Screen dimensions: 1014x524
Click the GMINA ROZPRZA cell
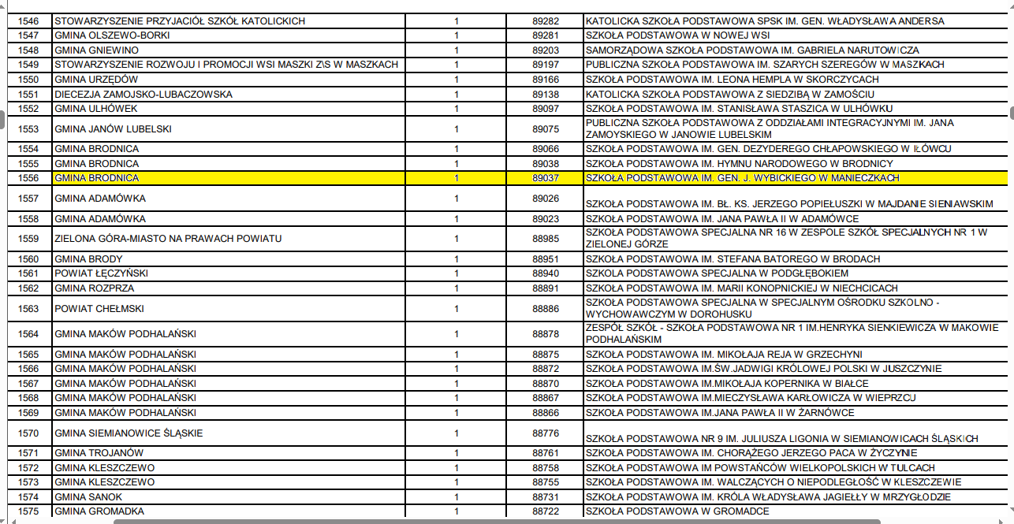(229, 288)
